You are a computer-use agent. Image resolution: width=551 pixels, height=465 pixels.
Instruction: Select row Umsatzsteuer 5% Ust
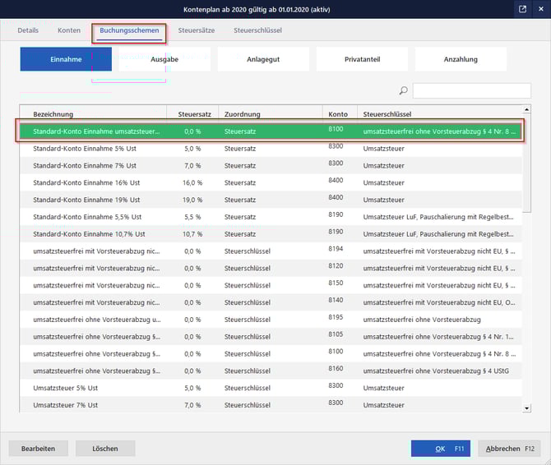(271, 388)
